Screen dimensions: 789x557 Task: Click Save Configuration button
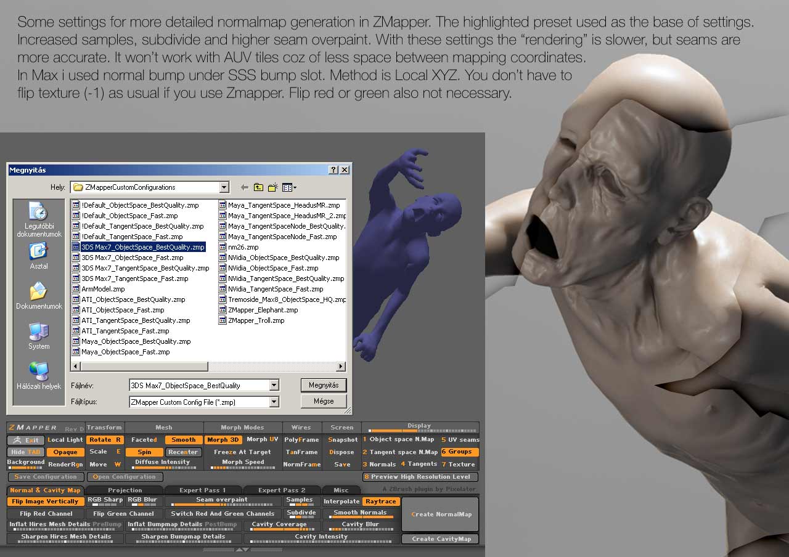46,477
